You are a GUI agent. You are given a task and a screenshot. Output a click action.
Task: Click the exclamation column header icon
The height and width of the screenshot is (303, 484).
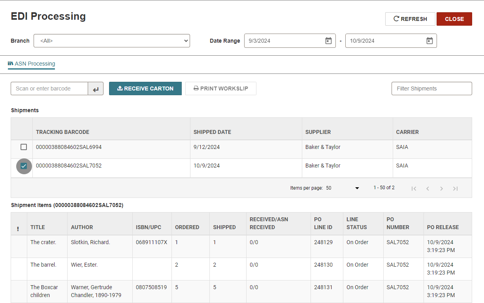click(x=18, y=229)
